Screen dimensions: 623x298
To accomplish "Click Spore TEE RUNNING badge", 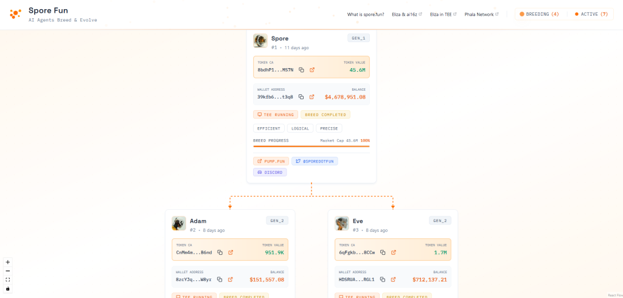I will pyautogui.click(x=276, y=114).
